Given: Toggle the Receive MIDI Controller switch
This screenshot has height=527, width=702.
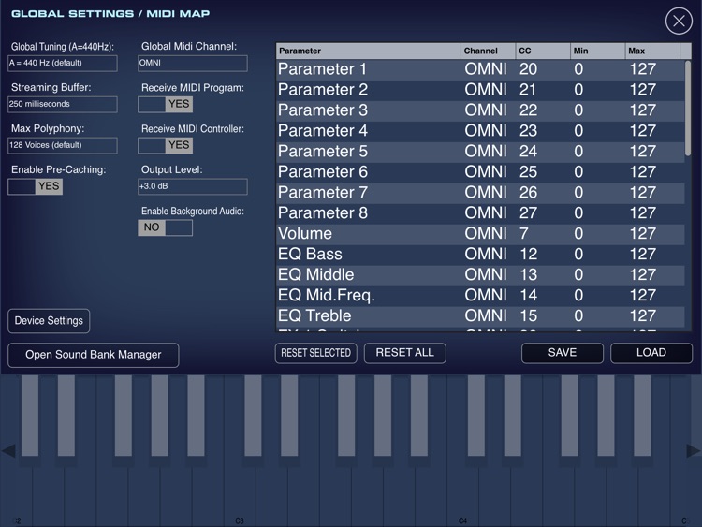Looking at the screenshot, I should 165,145.
